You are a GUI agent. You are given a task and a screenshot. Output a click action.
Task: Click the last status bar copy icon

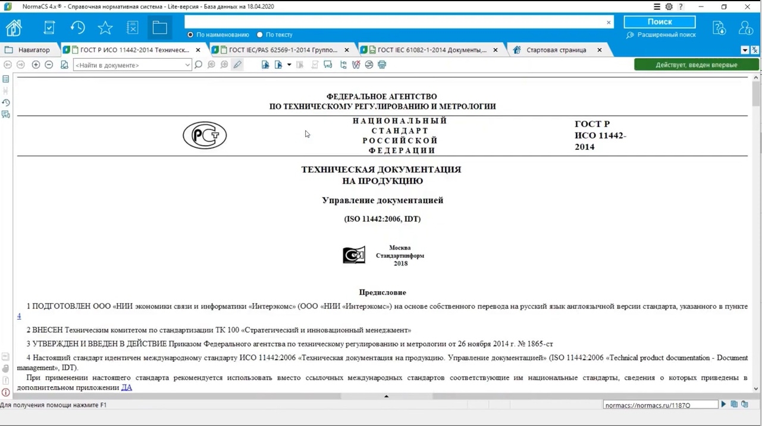[745, 405]
